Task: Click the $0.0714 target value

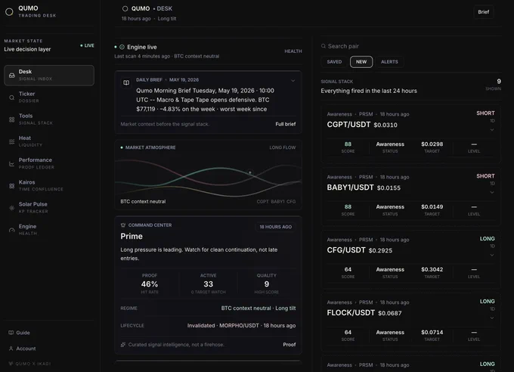Action: (432, 333)
